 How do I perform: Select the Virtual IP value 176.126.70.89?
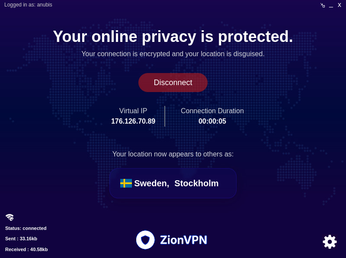(x=133, y=121)
